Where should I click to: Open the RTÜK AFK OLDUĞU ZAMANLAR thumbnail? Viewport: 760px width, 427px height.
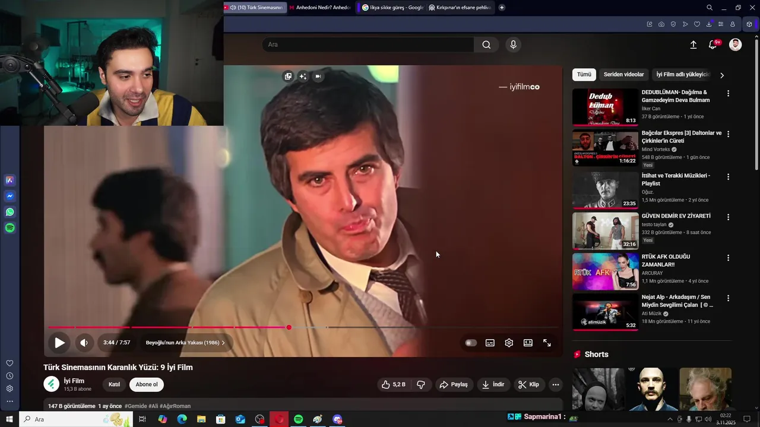click(606, 272)
